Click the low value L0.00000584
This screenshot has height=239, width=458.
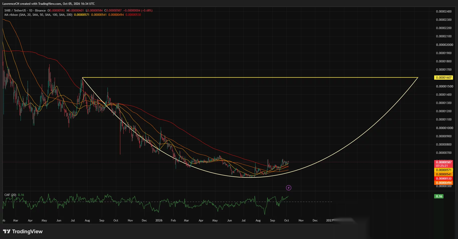coord(94,11)
